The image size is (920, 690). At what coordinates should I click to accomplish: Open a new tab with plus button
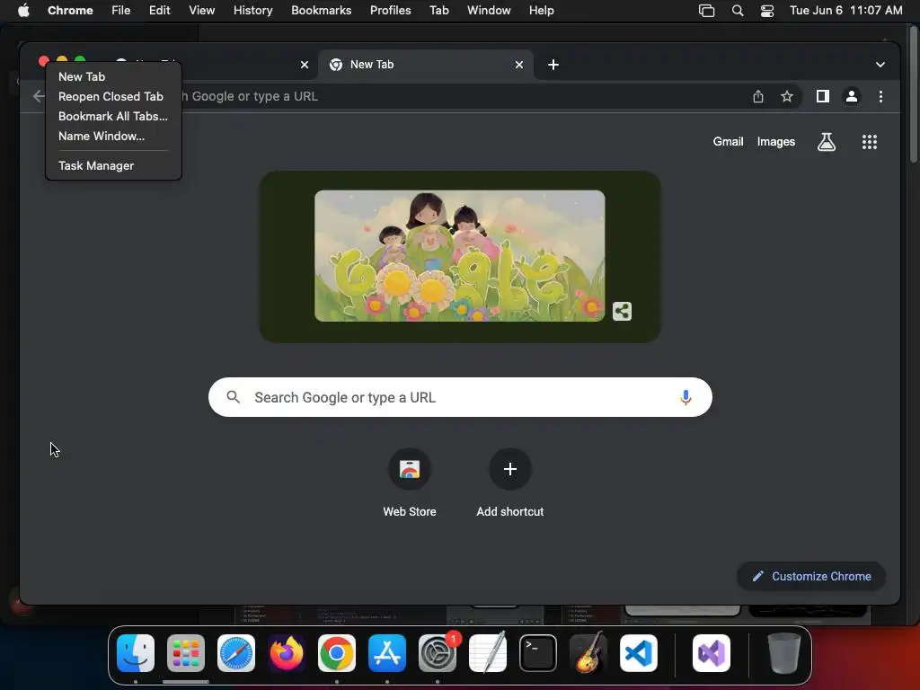pyautogui.click(x=553, y=65)
